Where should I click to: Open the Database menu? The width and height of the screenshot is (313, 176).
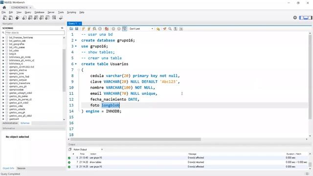pyautogui.click(x=39, y=12)
